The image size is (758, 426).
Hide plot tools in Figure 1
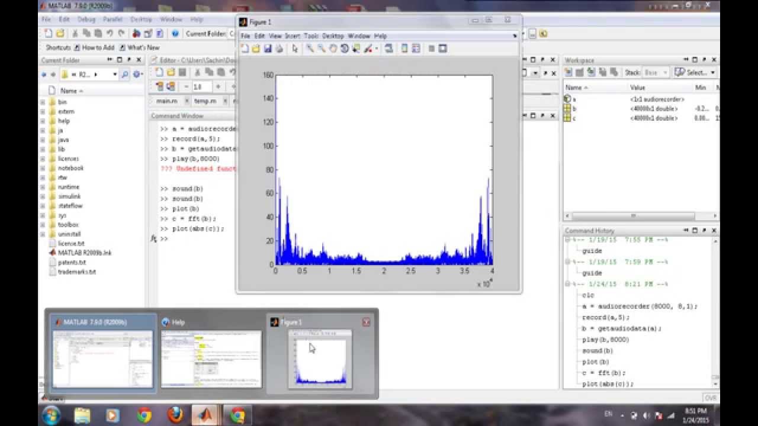click(x=432, y=49)
